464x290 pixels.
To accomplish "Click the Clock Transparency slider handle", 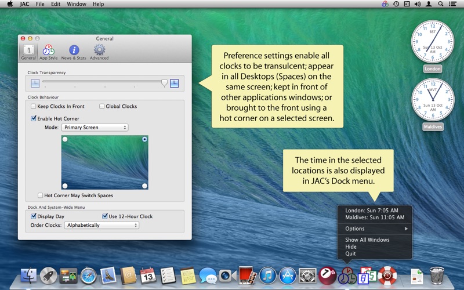I will click(x=164, y=83).
